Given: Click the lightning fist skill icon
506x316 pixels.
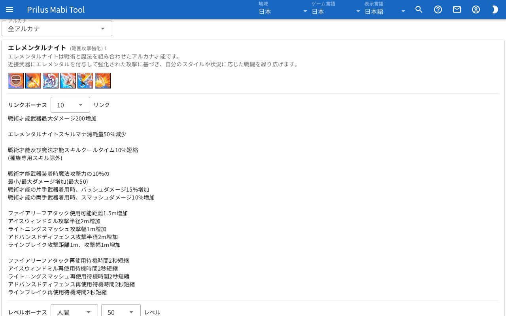Looking at the screenshot, I should 68,81.
